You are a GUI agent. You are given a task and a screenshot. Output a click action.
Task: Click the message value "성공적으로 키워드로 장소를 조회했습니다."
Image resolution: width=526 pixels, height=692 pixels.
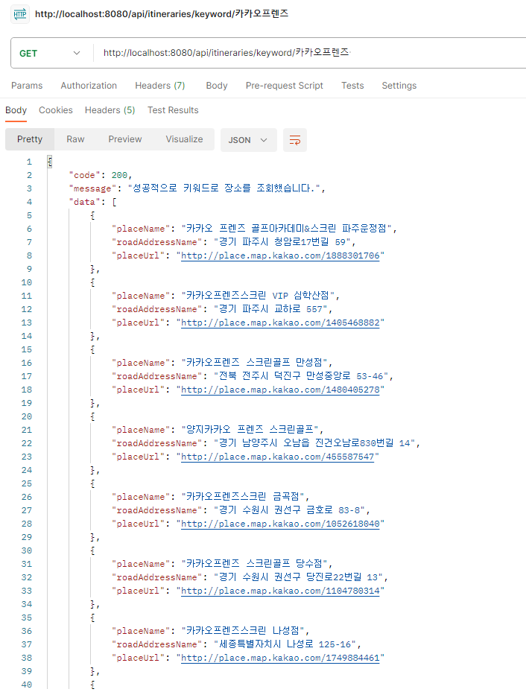(224, 188)
